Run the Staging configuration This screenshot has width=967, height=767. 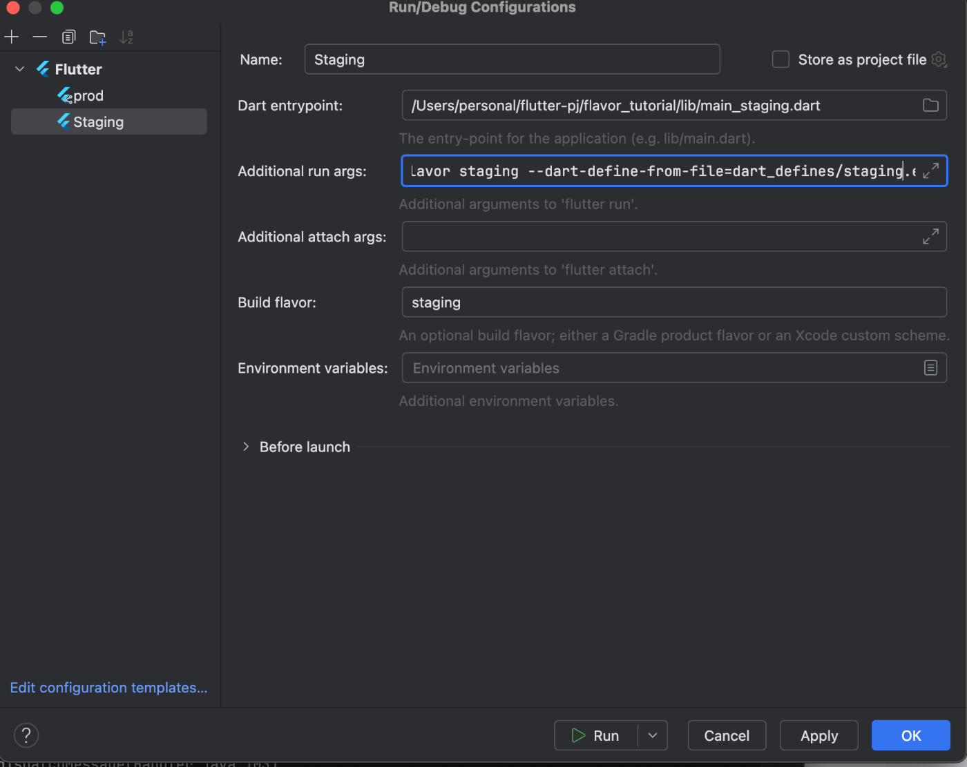pos(596,735)
